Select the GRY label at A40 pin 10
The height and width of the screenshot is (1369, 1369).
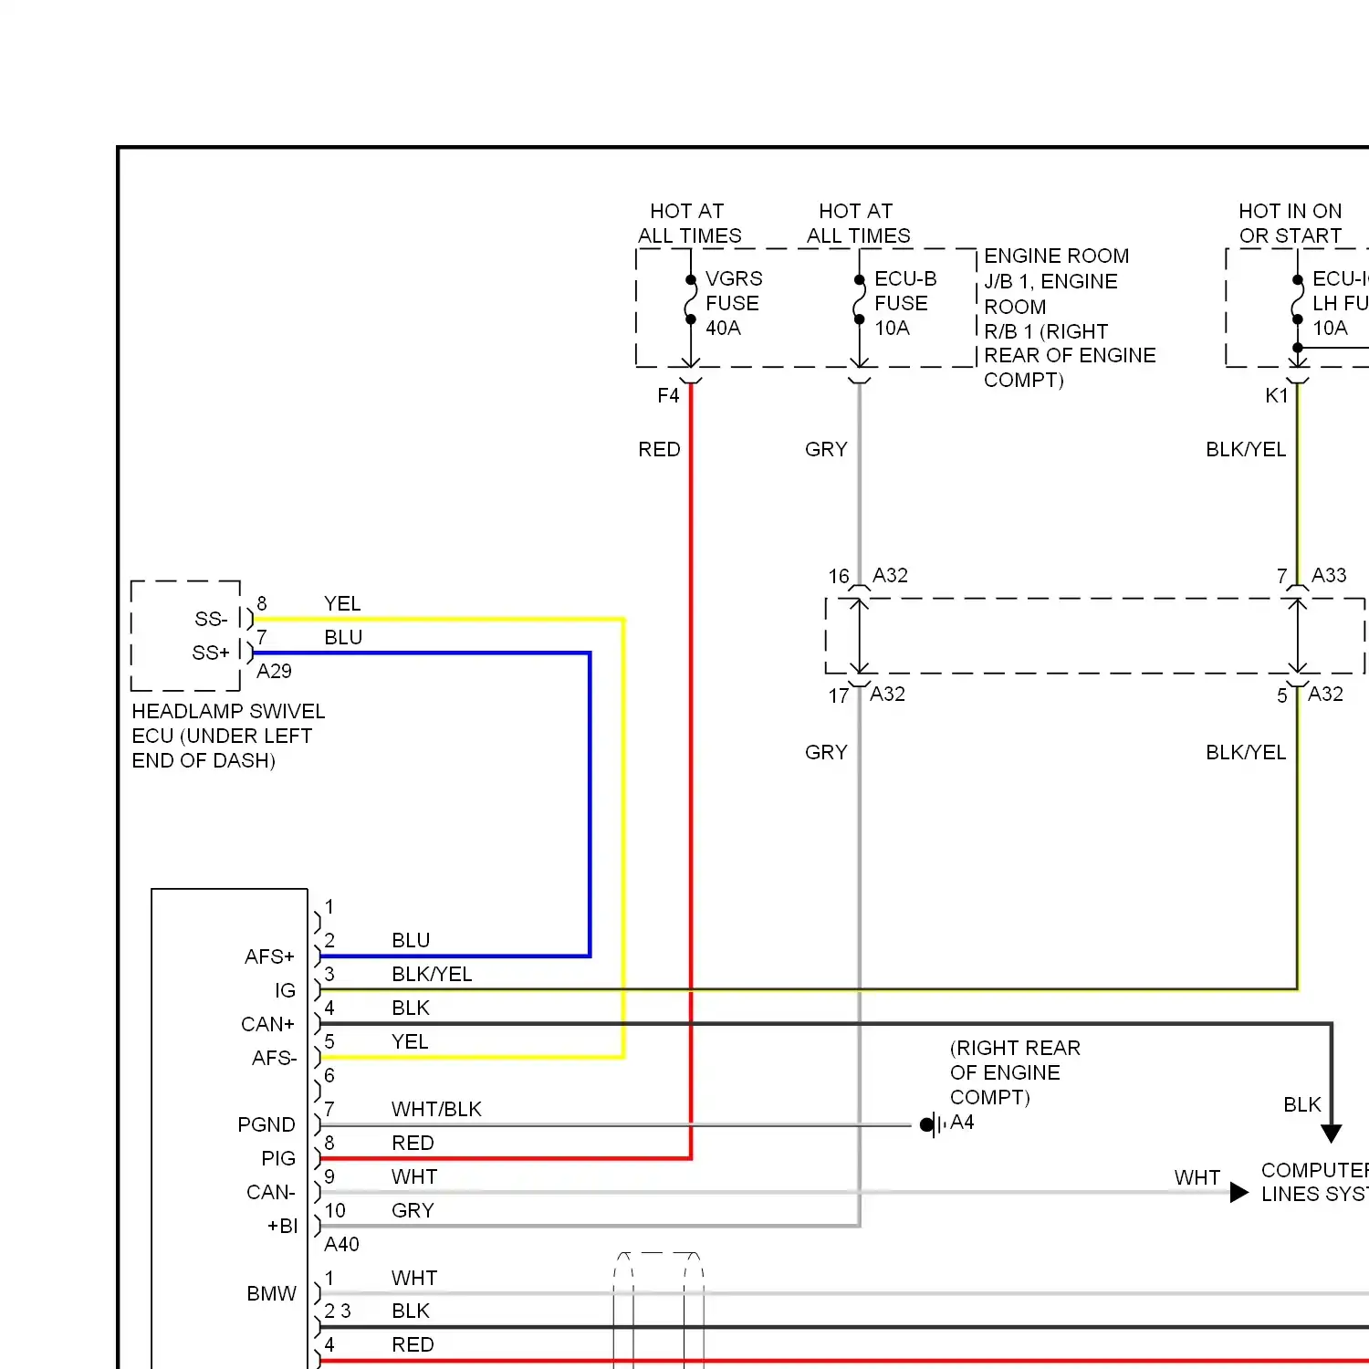[x=413, y=1210]
